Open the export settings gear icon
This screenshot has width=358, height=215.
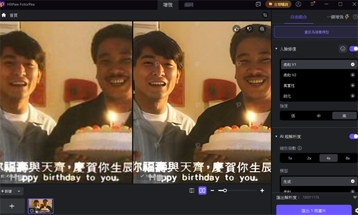(356, 210)
